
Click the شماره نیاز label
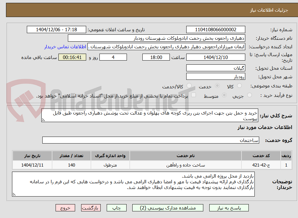(282, 30)
